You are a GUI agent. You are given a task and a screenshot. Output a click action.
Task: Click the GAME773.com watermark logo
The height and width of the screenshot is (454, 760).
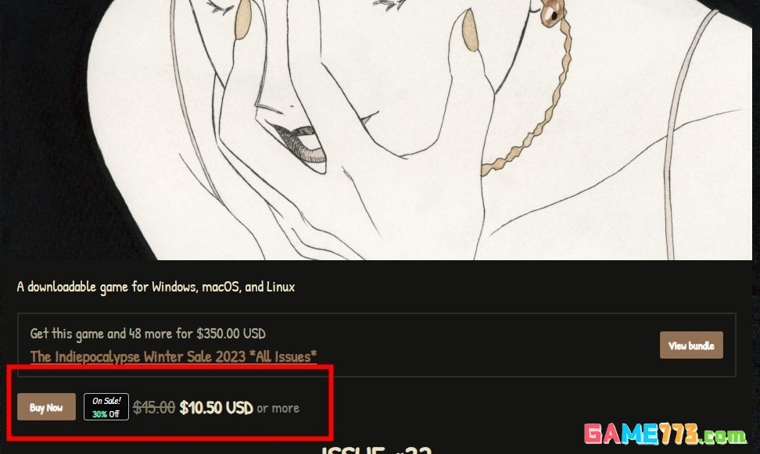(x=665, y=433)
